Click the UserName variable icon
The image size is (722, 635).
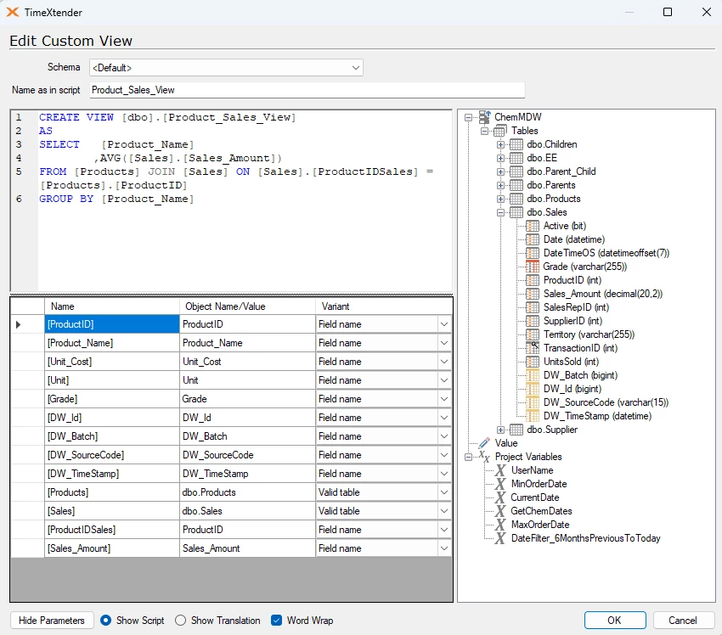coord(500,470)
